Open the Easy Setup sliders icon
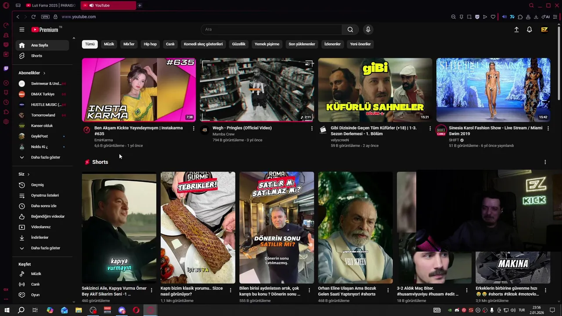This screenshot has width=562, height=316. [555, 17]
